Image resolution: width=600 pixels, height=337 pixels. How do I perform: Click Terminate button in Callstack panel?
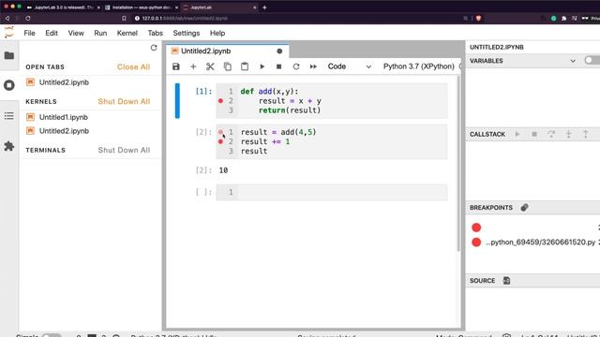(534, 134)
